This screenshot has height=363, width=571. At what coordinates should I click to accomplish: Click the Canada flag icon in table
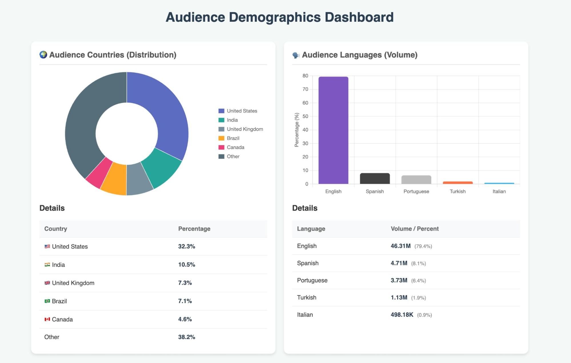tap(47, 319)
